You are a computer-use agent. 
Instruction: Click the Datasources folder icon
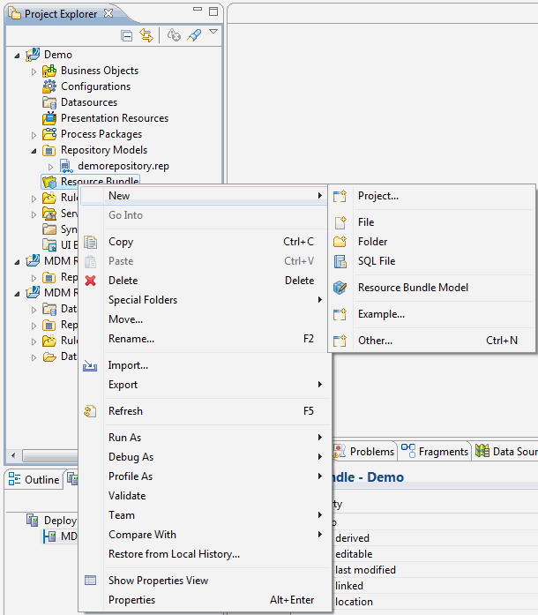click(49, 102)
